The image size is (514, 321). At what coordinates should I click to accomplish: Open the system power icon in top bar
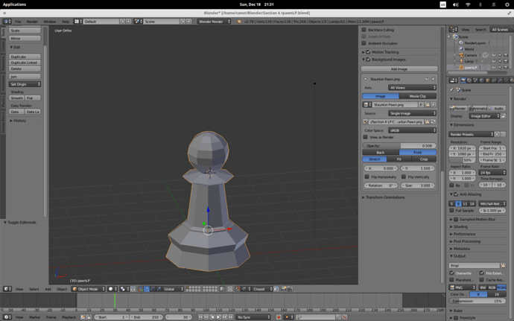pos(506,4)
